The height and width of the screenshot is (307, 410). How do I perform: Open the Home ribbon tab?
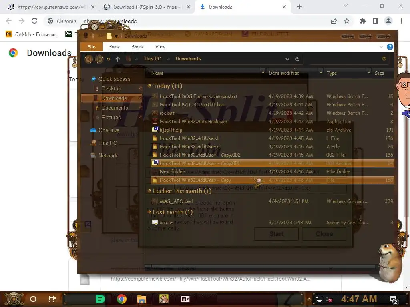pyautogui.click(x=114, y=47)
